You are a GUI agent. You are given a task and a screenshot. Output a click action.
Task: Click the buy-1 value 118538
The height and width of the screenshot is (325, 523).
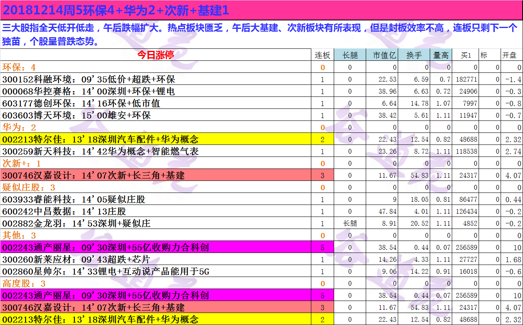[x=467, y=152]
